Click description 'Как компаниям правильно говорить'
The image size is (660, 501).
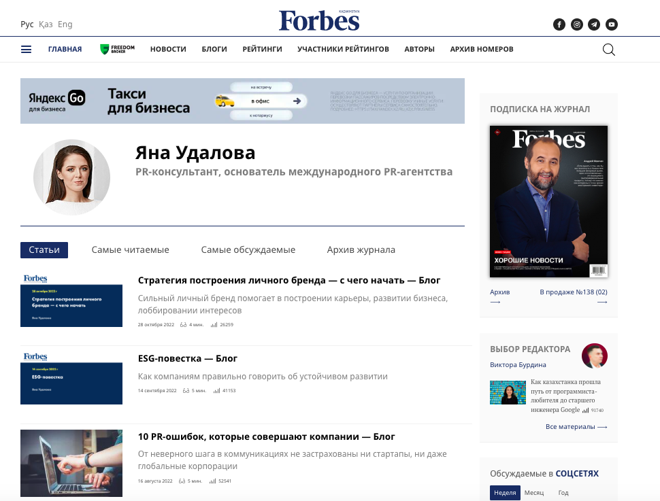[x=263, y=377]
